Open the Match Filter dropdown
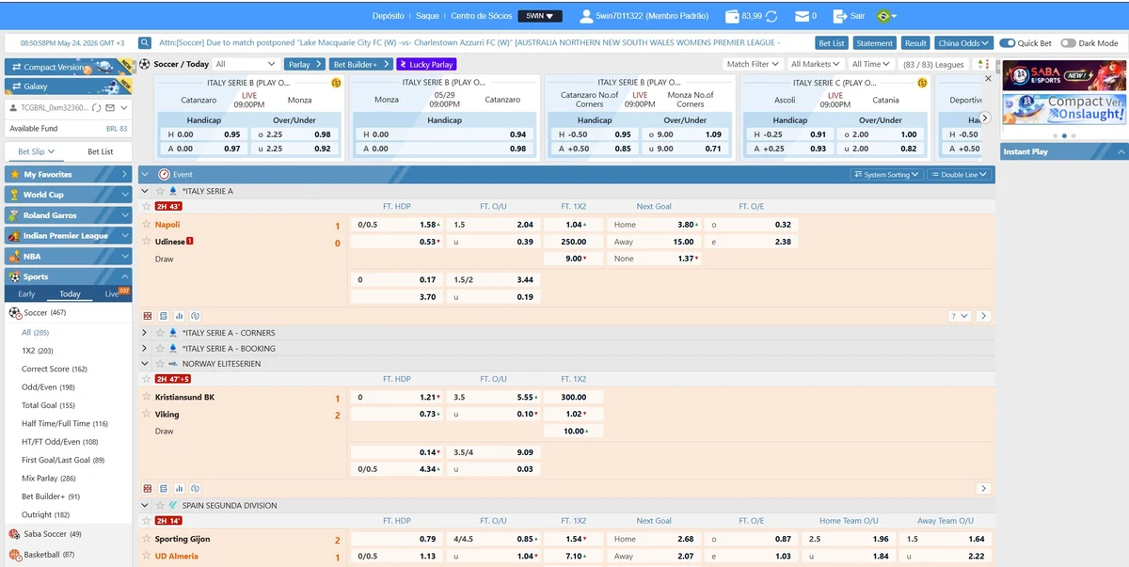Image resolution: width=1129 pixels, height=567 pixels. tap(753, 64)
